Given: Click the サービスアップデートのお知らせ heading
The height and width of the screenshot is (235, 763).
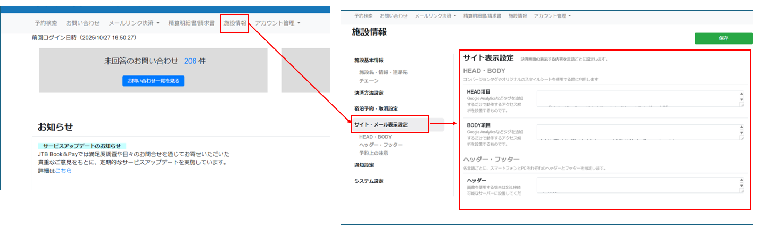Looking at the screenshot, I should (82, 146).
